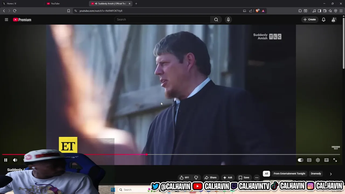Open a new browser tab
This screenshot has height=194, width=345.
click(x=136, y=4)
